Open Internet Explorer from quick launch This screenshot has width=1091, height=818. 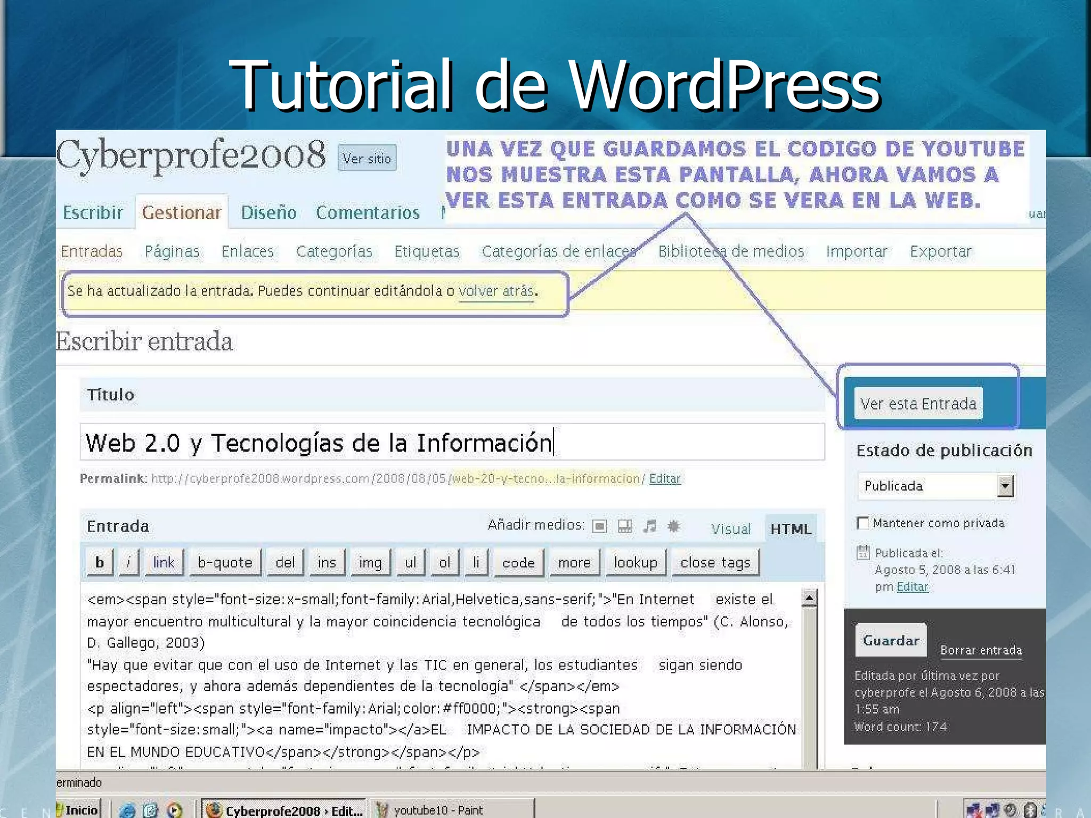point(127,810)
